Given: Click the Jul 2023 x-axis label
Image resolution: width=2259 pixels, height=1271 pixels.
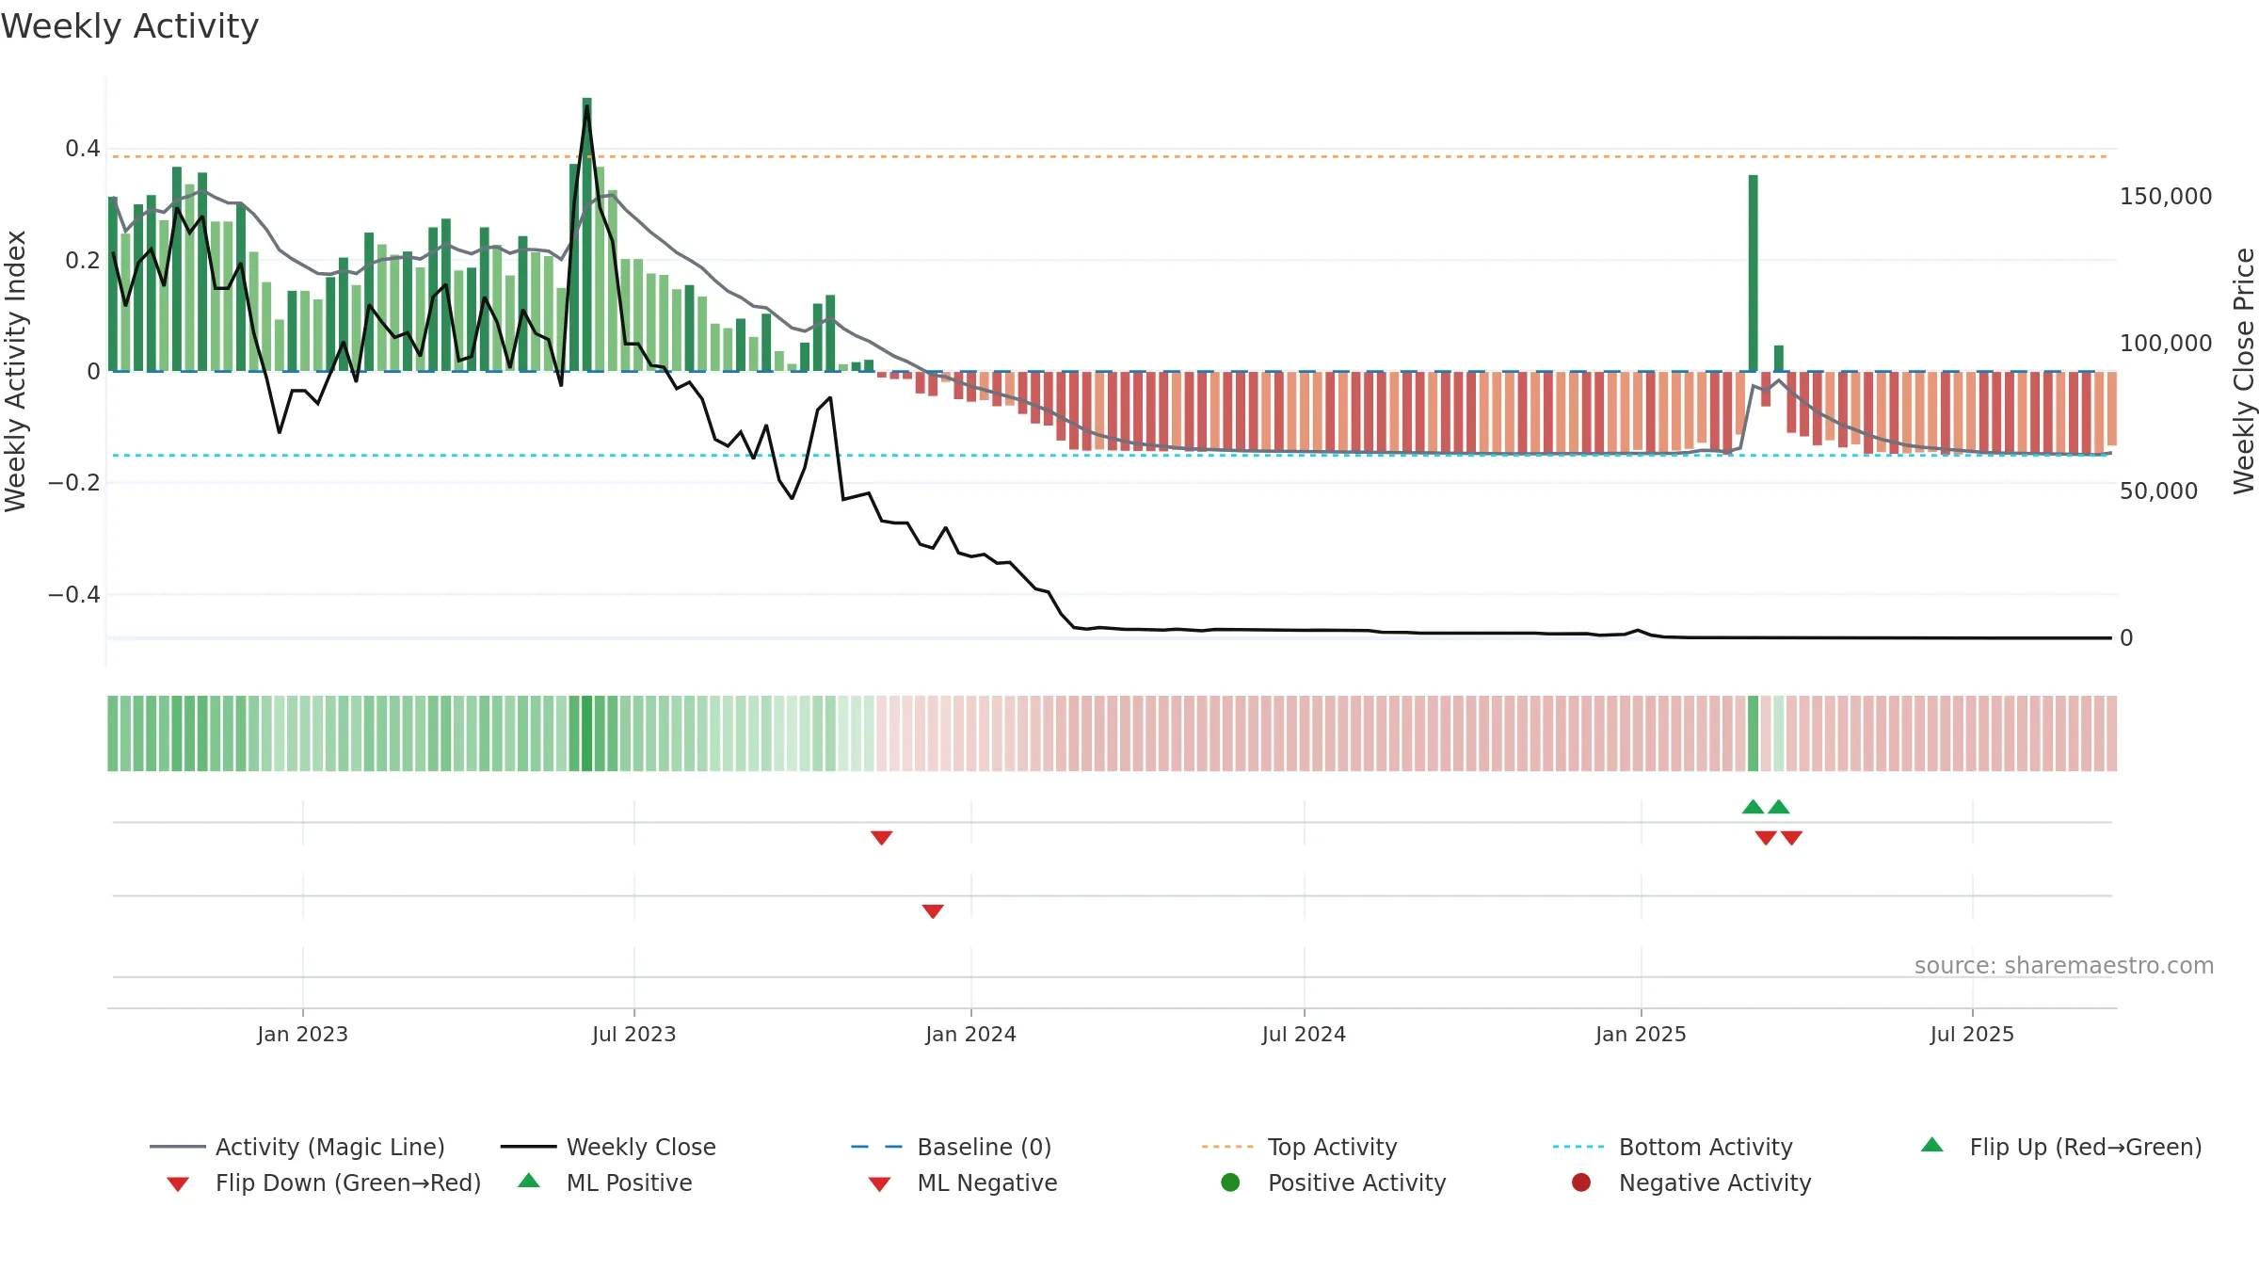Looking at the screenshot, I should (x=633, y=1034).
